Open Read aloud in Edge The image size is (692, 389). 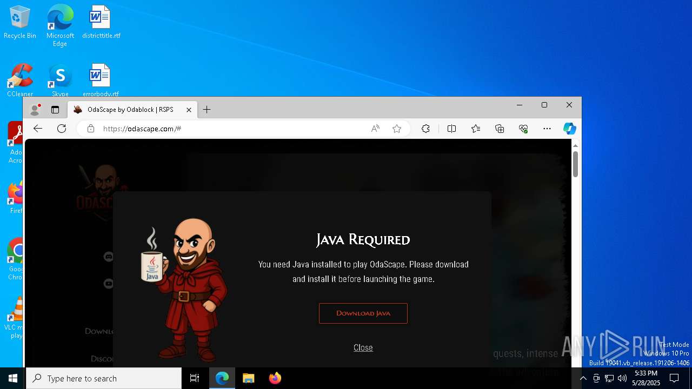[375, 129]
